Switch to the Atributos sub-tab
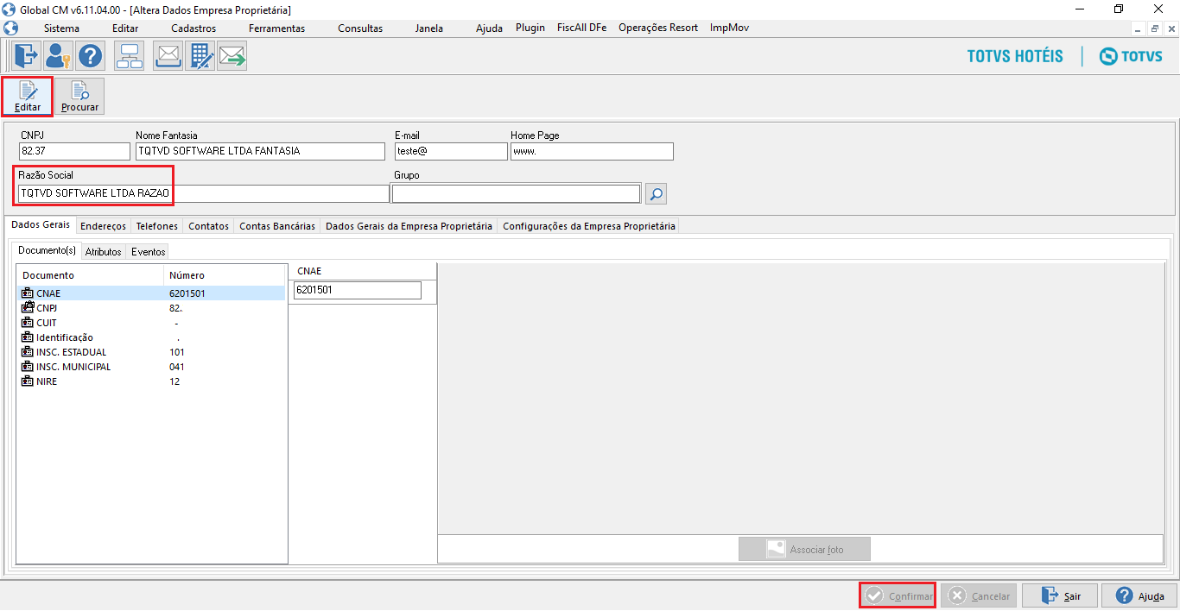Image resolution: width=1180 pixels, height=611 pixels. (104, 252)
